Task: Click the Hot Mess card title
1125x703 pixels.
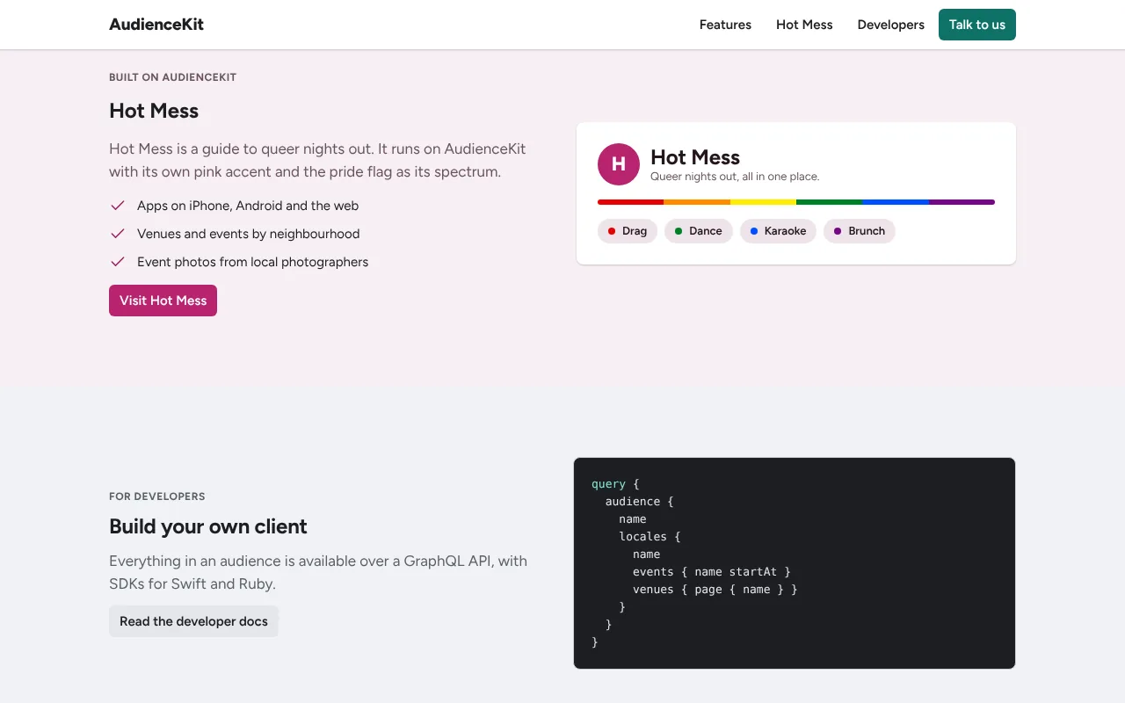Action: point(695,157)
